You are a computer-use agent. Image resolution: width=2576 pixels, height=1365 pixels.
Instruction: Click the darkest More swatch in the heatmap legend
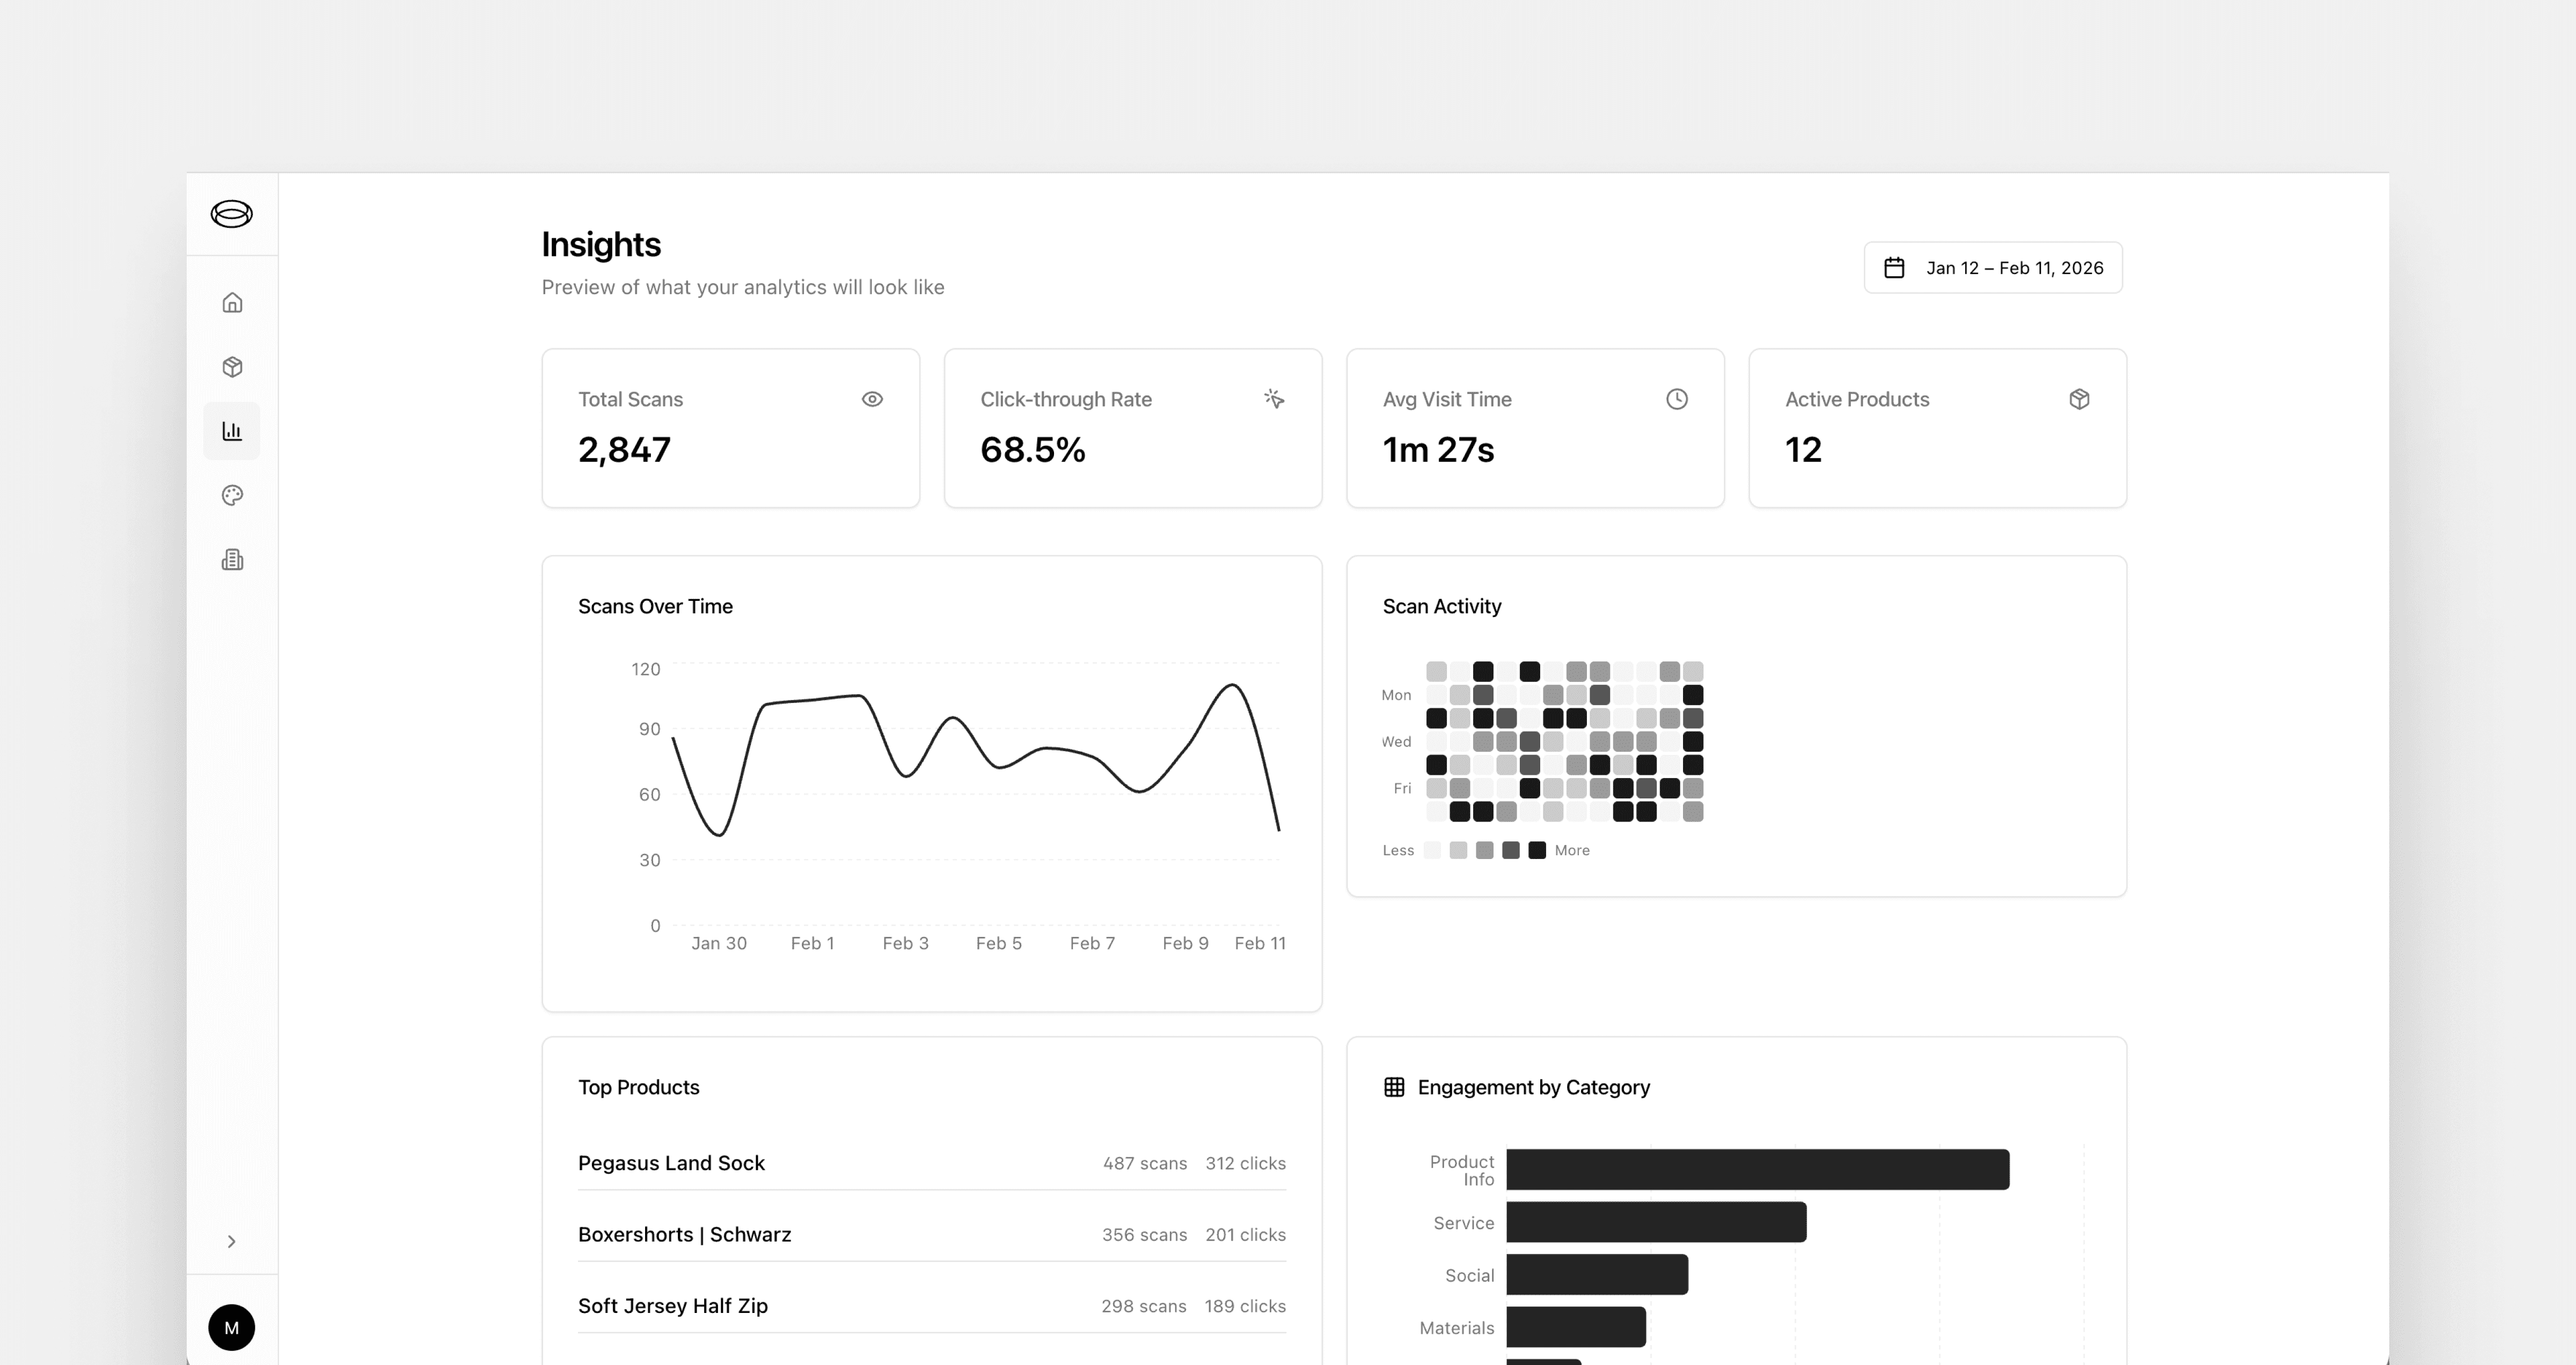1537,850
